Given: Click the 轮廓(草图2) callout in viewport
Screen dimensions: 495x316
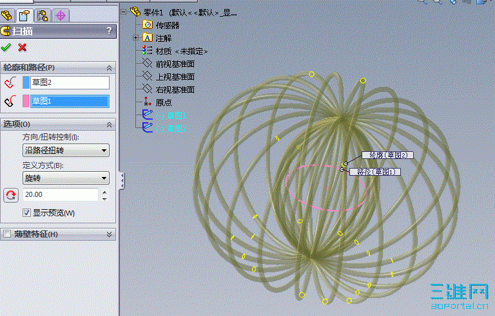Looking at the screenshot, I should tap(387, 155).
